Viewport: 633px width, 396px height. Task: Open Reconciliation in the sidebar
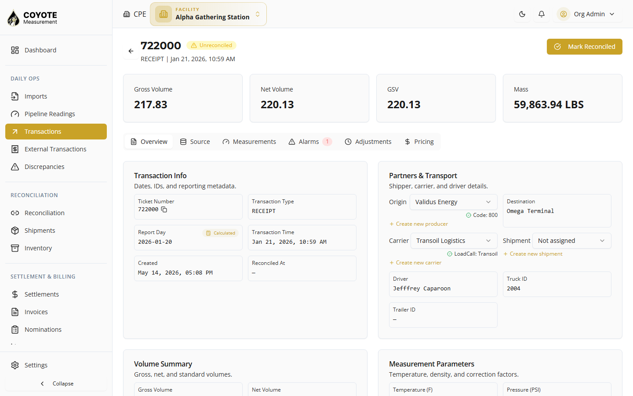pyautogui.click(x=56, y=213)
